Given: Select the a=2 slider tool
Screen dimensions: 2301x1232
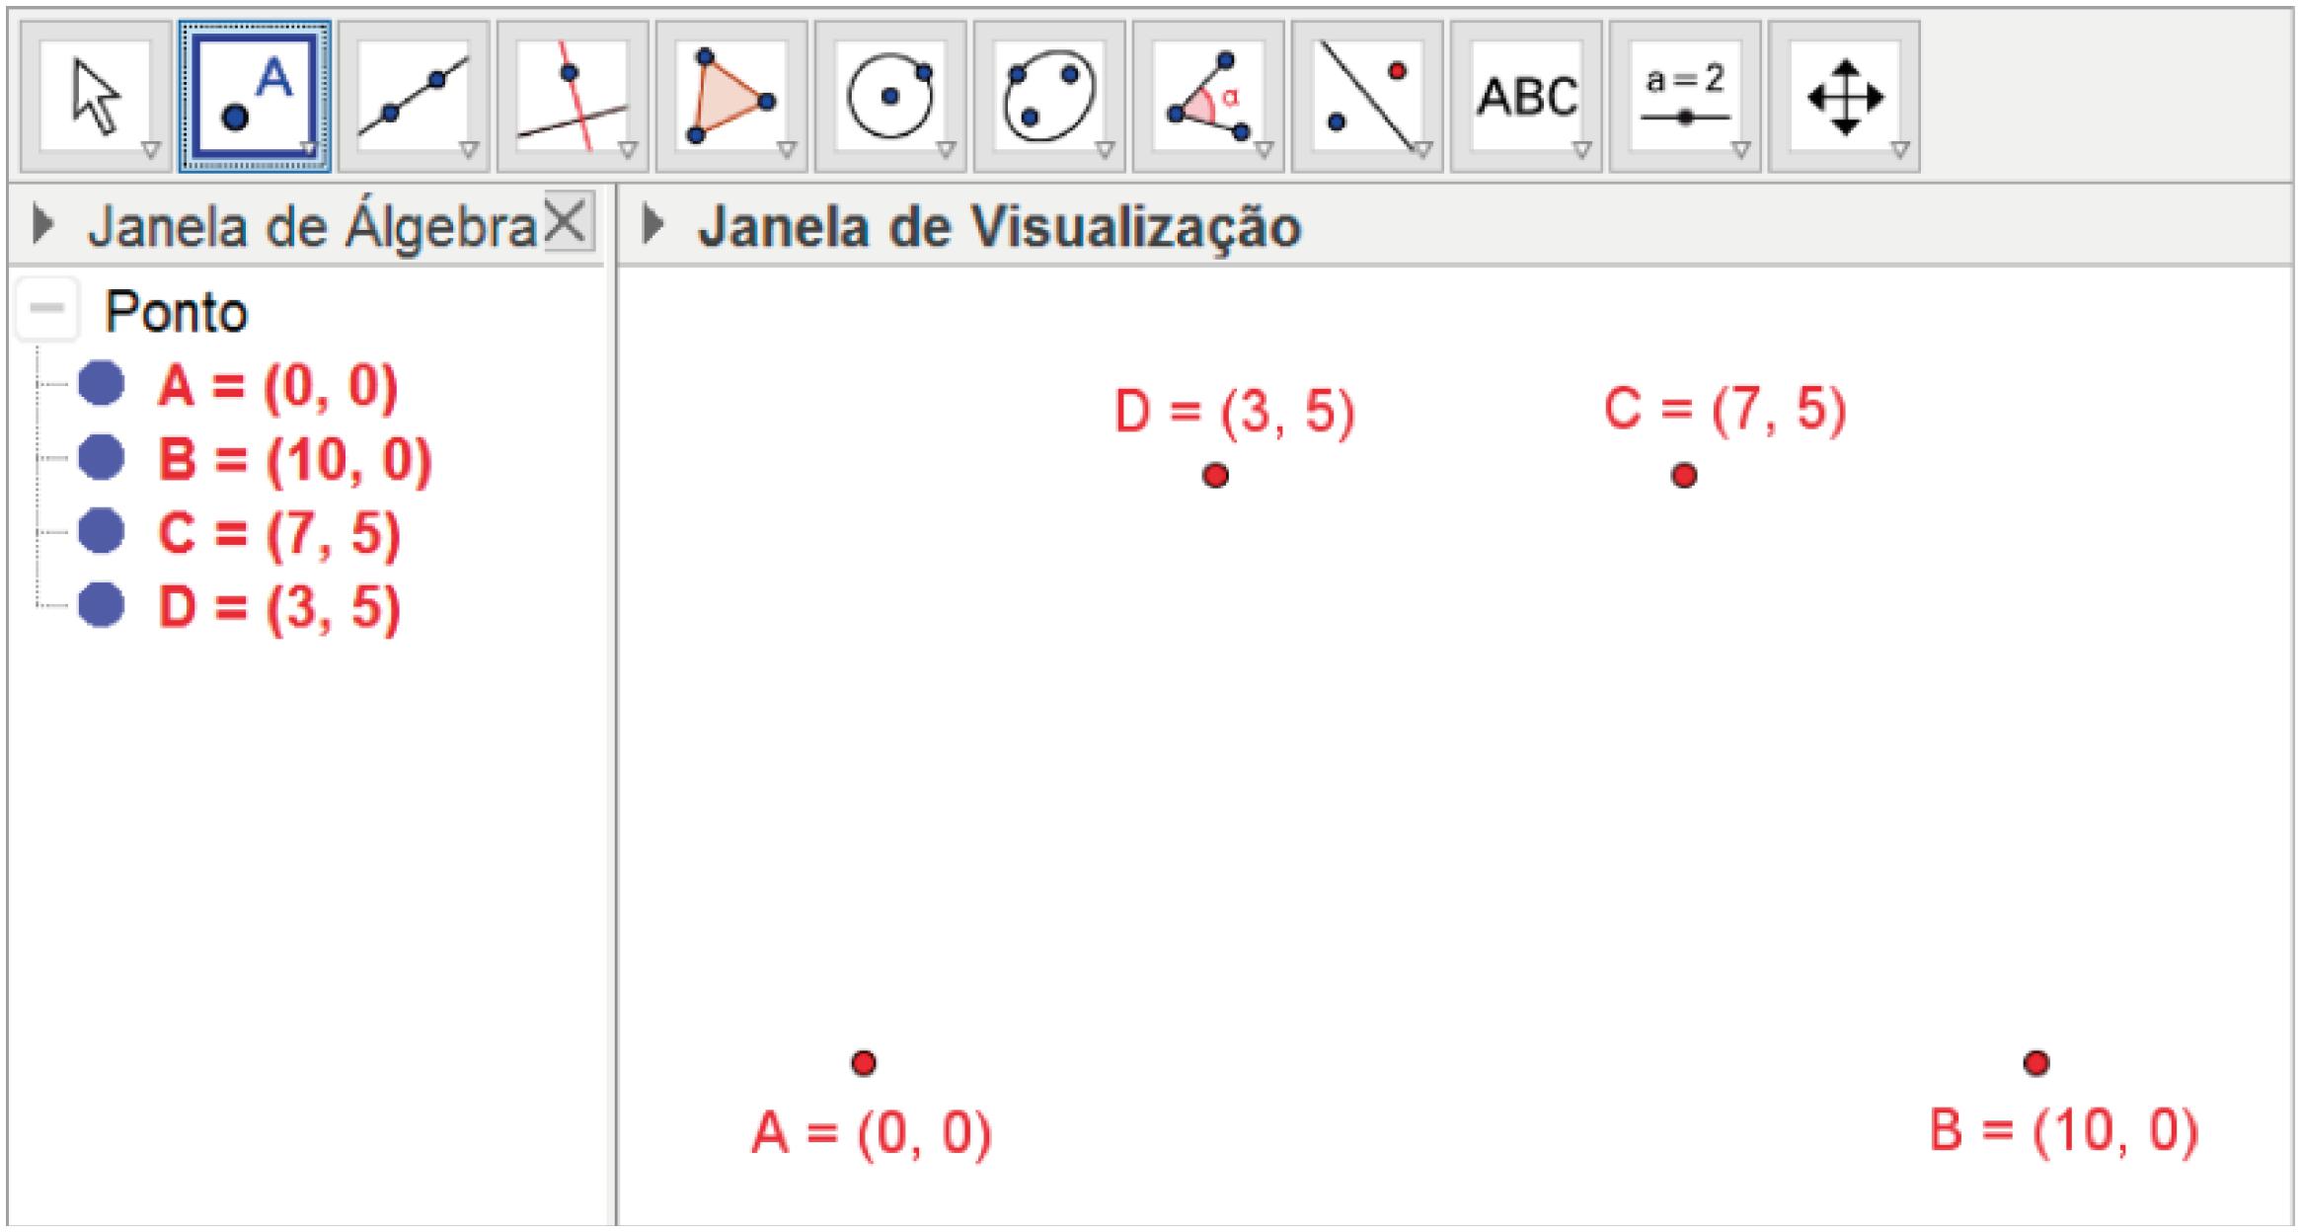Looking at the screenshot, I should (x=1685, y=97).
